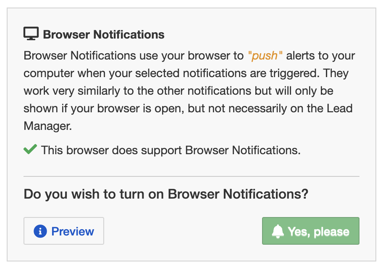Click the green checkmark support icon
The height and width of the screenshot is (269, 383).
tap(30, 149)
